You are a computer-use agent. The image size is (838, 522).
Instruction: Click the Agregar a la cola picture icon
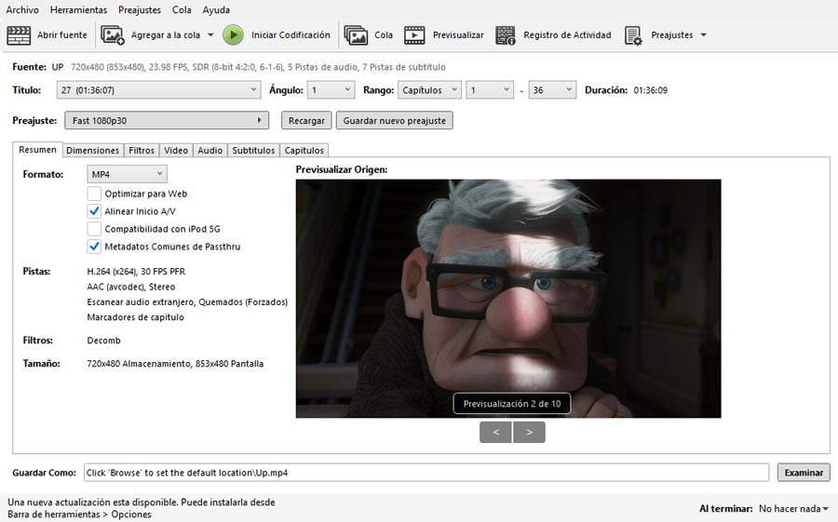113,35
